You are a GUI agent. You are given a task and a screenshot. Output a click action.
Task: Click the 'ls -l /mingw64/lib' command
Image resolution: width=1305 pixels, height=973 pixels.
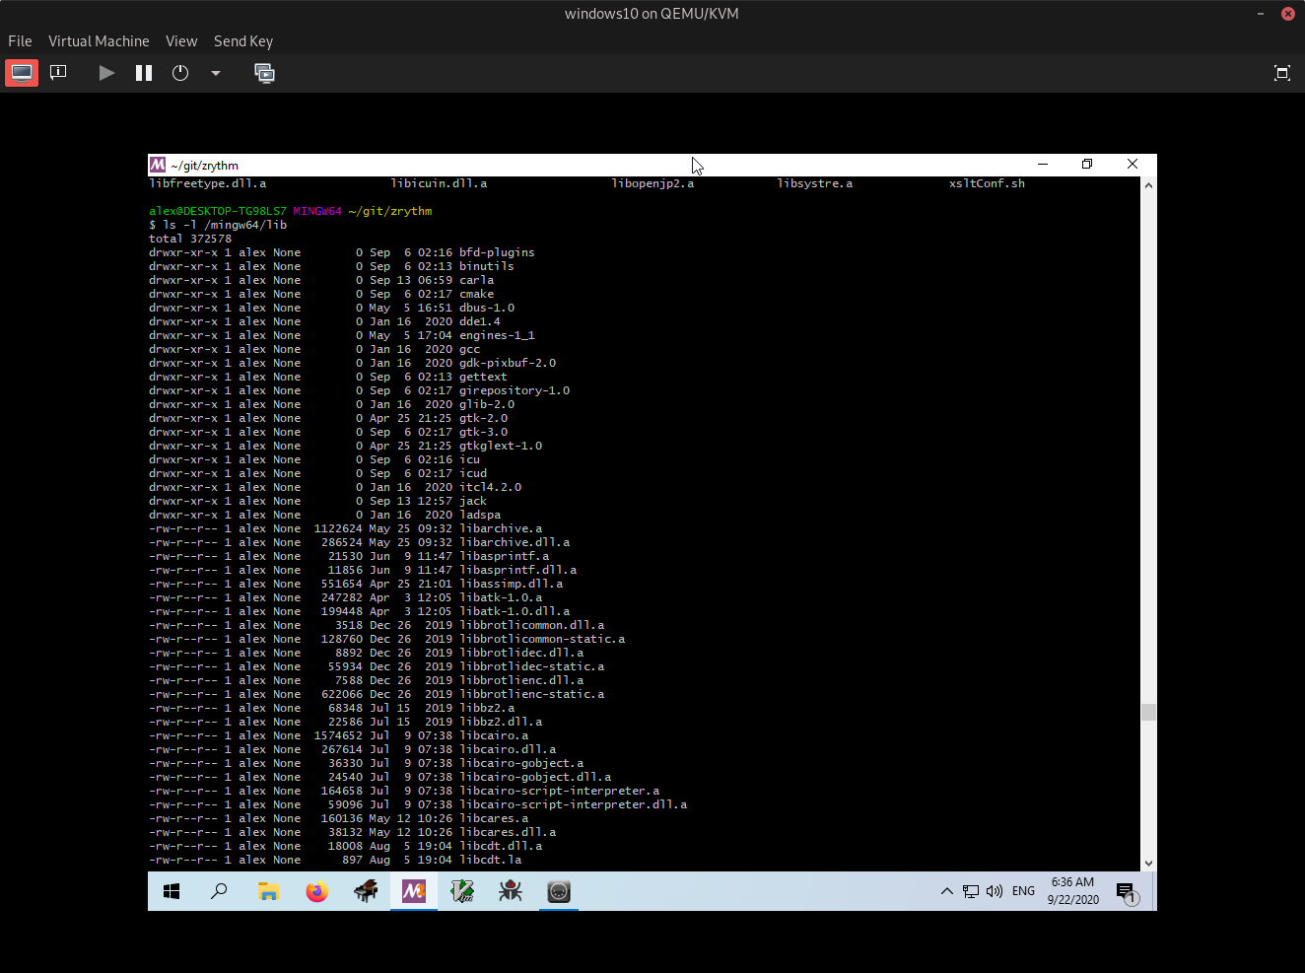click(x=225, y=225)
